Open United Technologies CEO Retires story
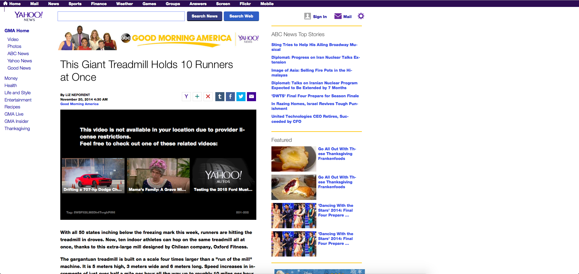The height and width of the screenshot is (274, 579). coord(310,119)
